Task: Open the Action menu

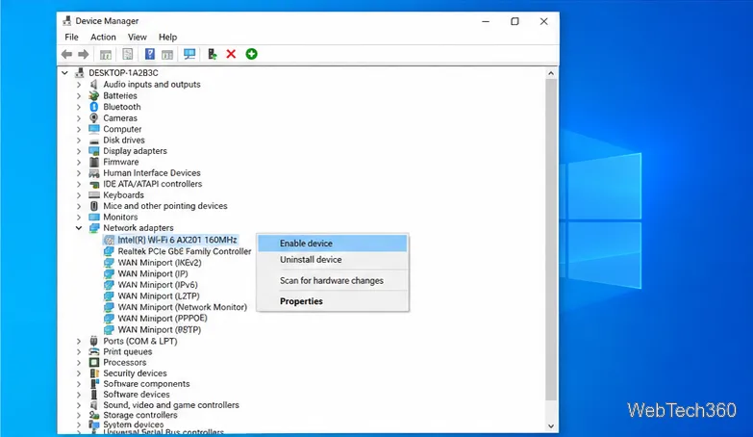Action: (103, 37)
